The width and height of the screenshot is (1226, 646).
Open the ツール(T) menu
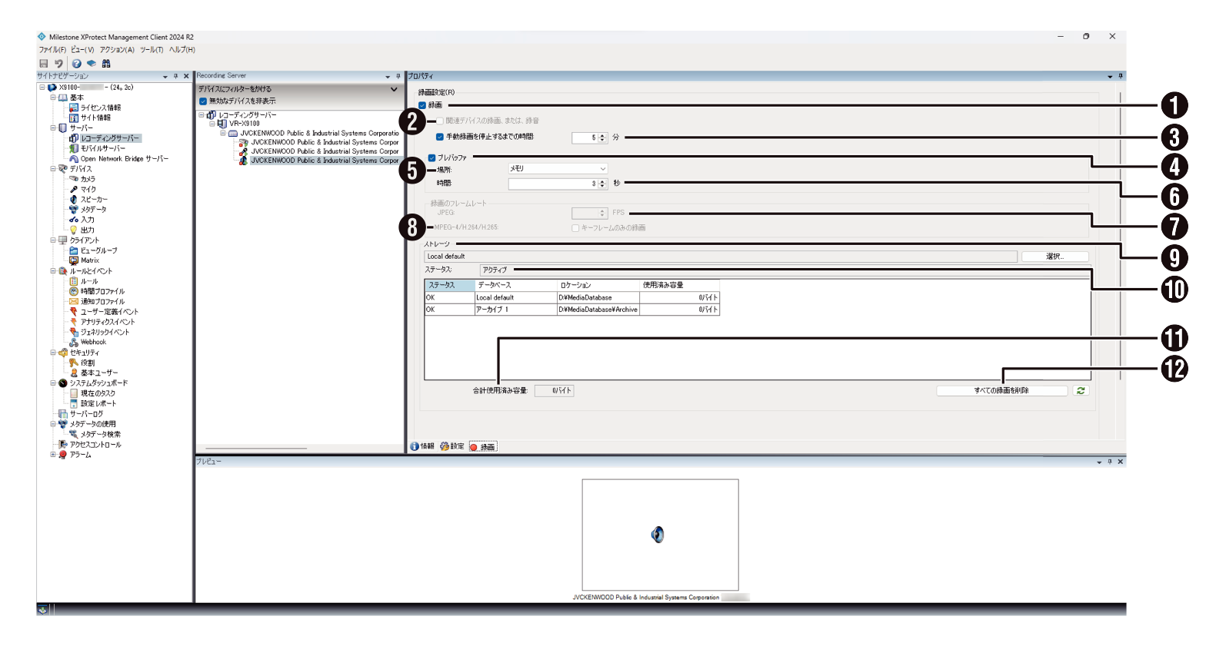(152, 50)
